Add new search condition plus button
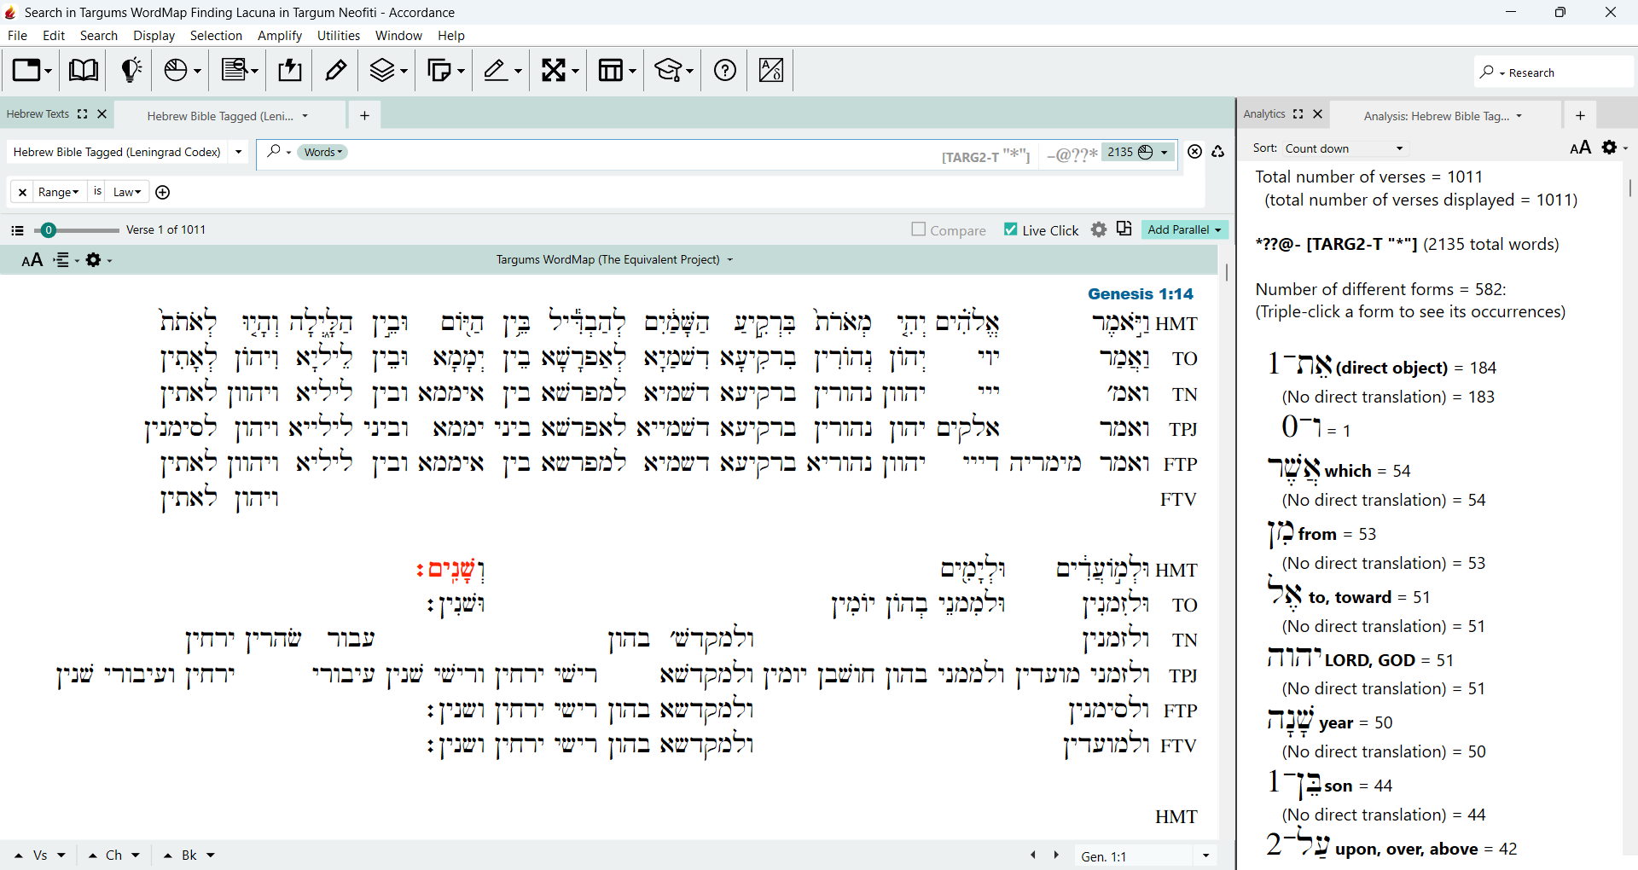The width and height of the screenshot is (1638, 870). 163,192
